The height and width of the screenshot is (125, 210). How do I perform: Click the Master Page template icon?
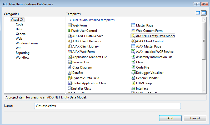tap(133, 25)
